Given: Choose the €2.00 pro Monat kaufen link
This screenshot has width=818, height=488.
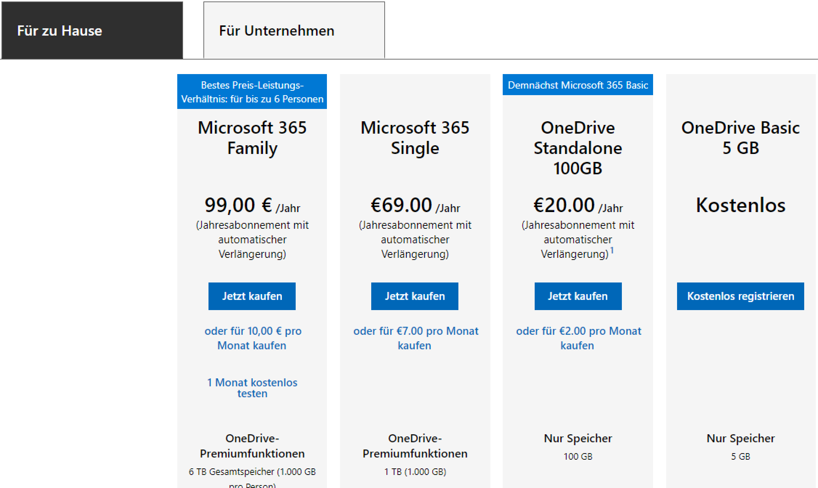Looking at the screenshot, I should (578, 338).
